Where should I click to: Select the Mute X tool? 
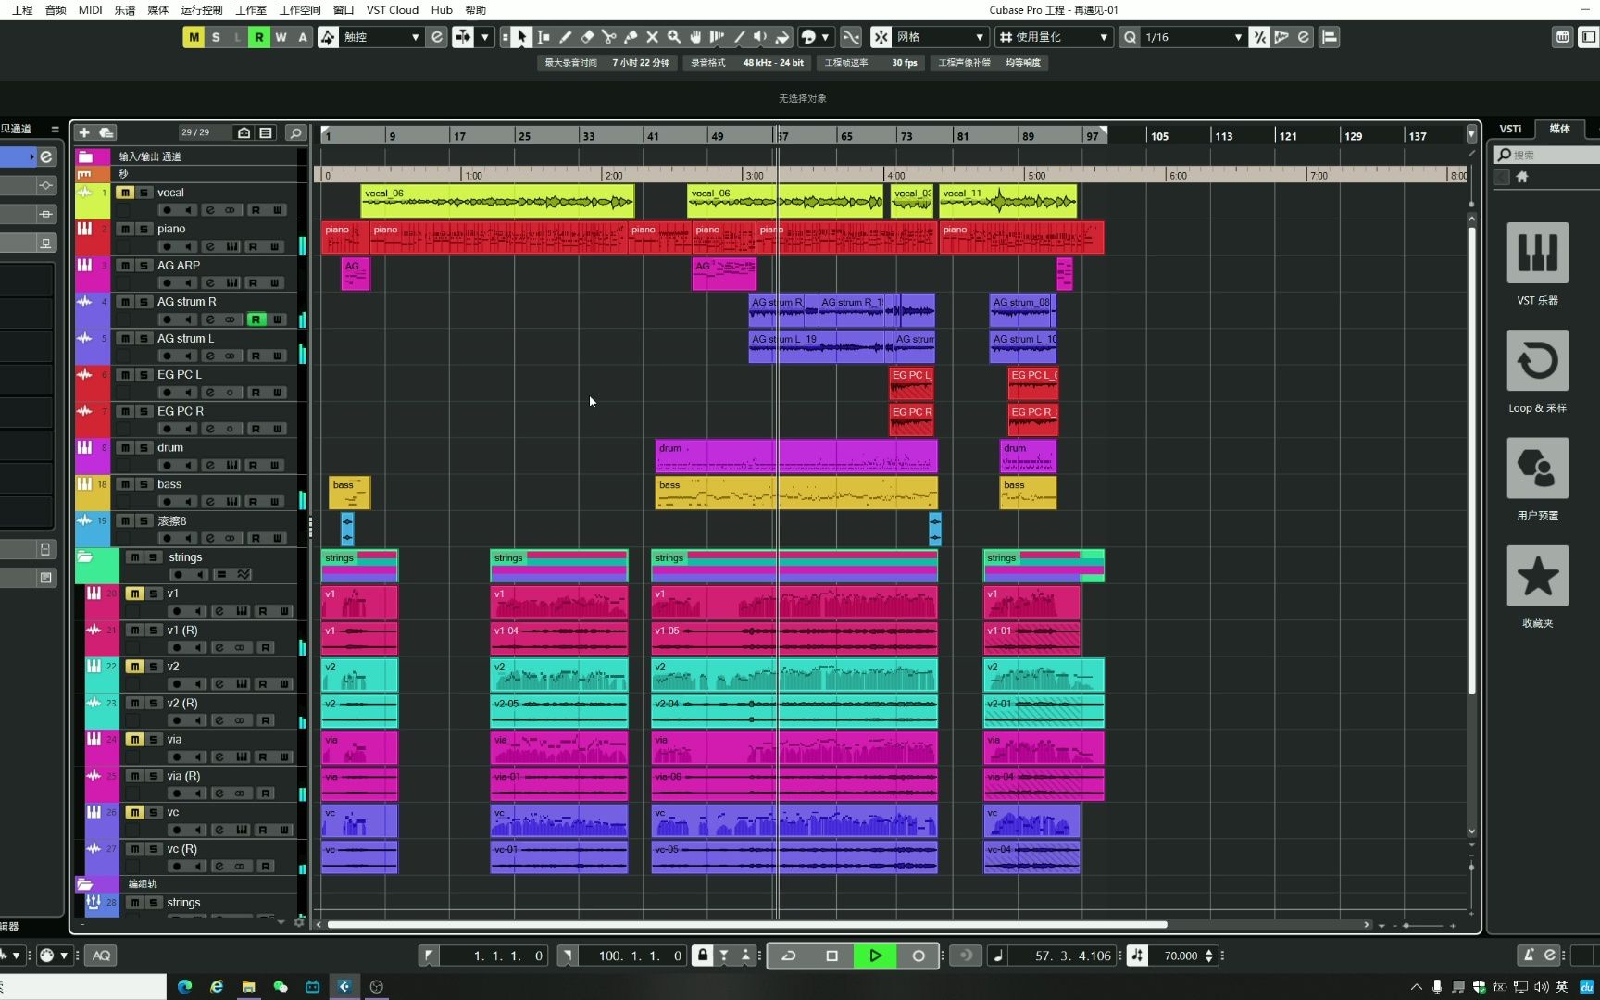[652, 37]
